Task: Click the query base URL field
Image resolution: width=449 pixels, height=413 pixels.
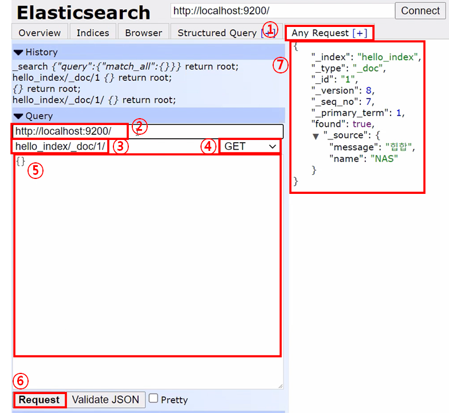Action: 148,131
